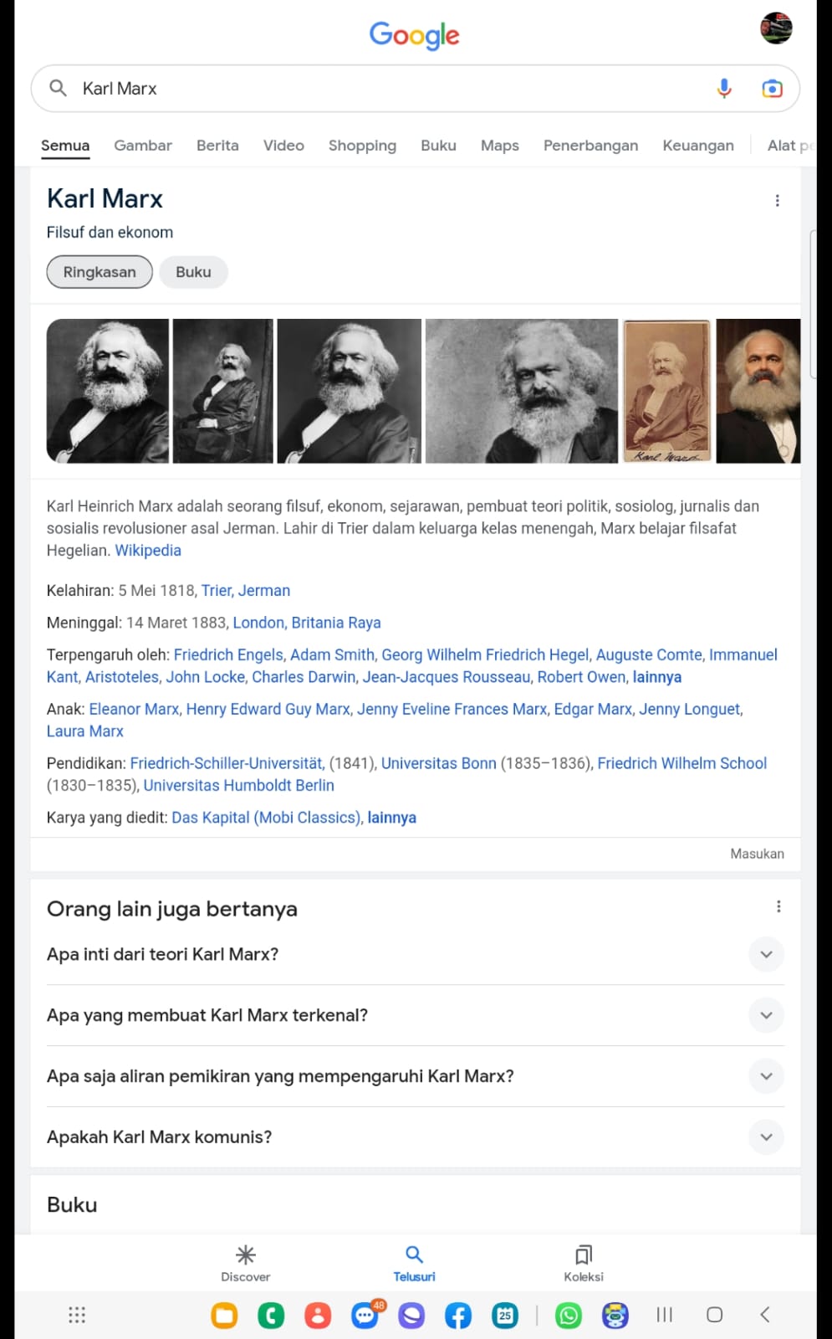
Task: Open the London, Britania Raya link
Action: pos(307,623)
